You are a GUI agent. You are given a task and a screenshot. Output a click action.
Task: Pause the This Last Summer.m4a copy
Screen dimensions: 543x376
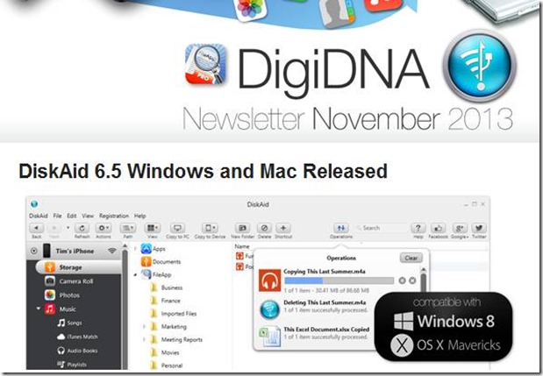(402, 280)
